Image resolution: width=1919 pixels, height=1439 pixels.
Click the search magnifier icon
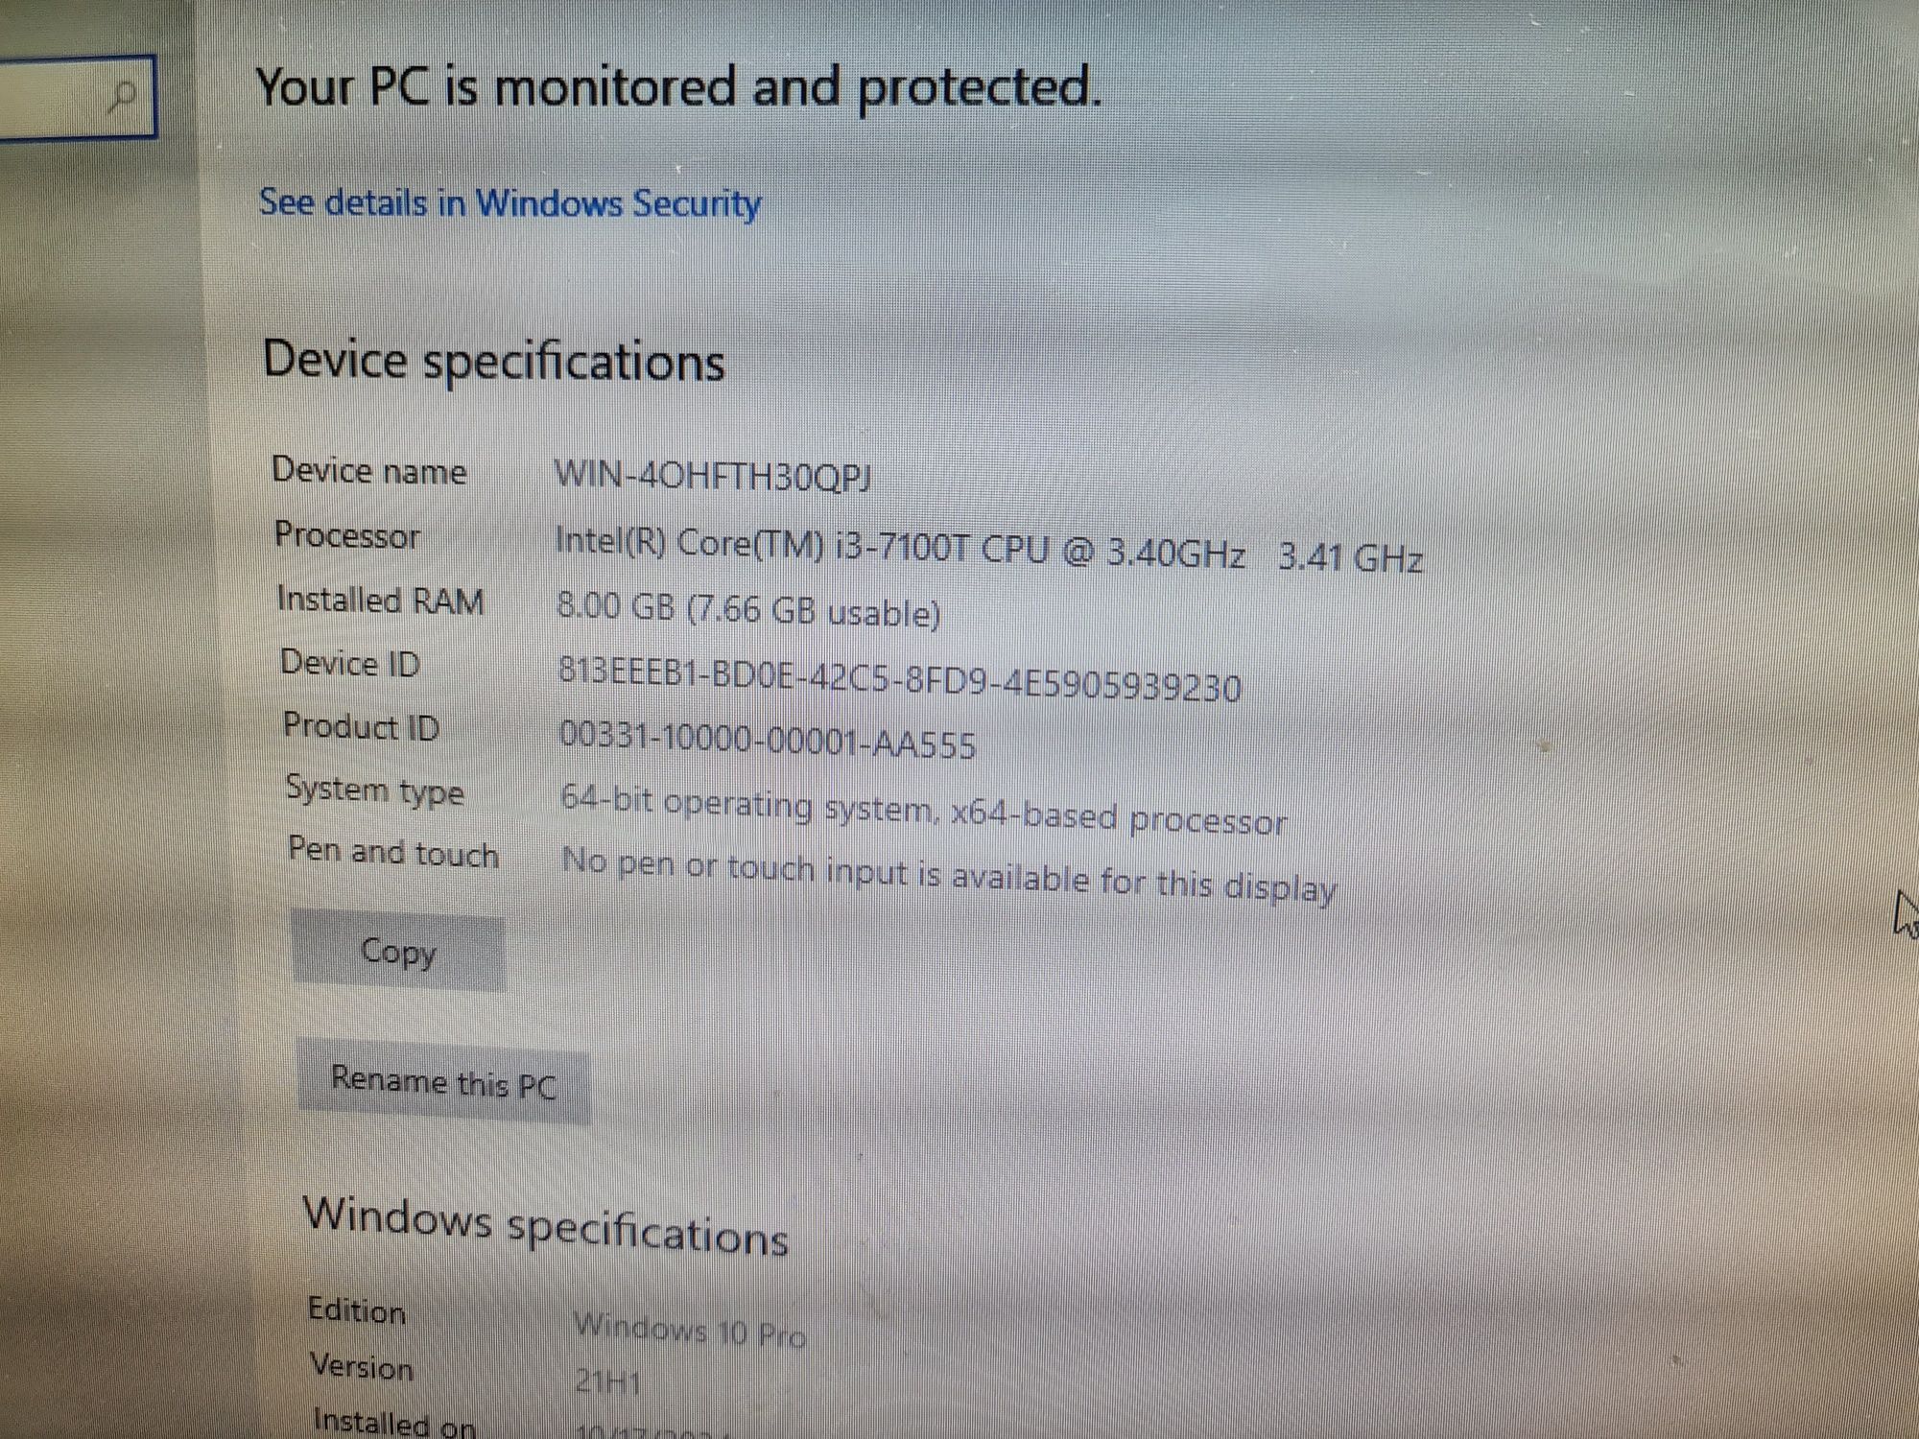click(122, 97)
